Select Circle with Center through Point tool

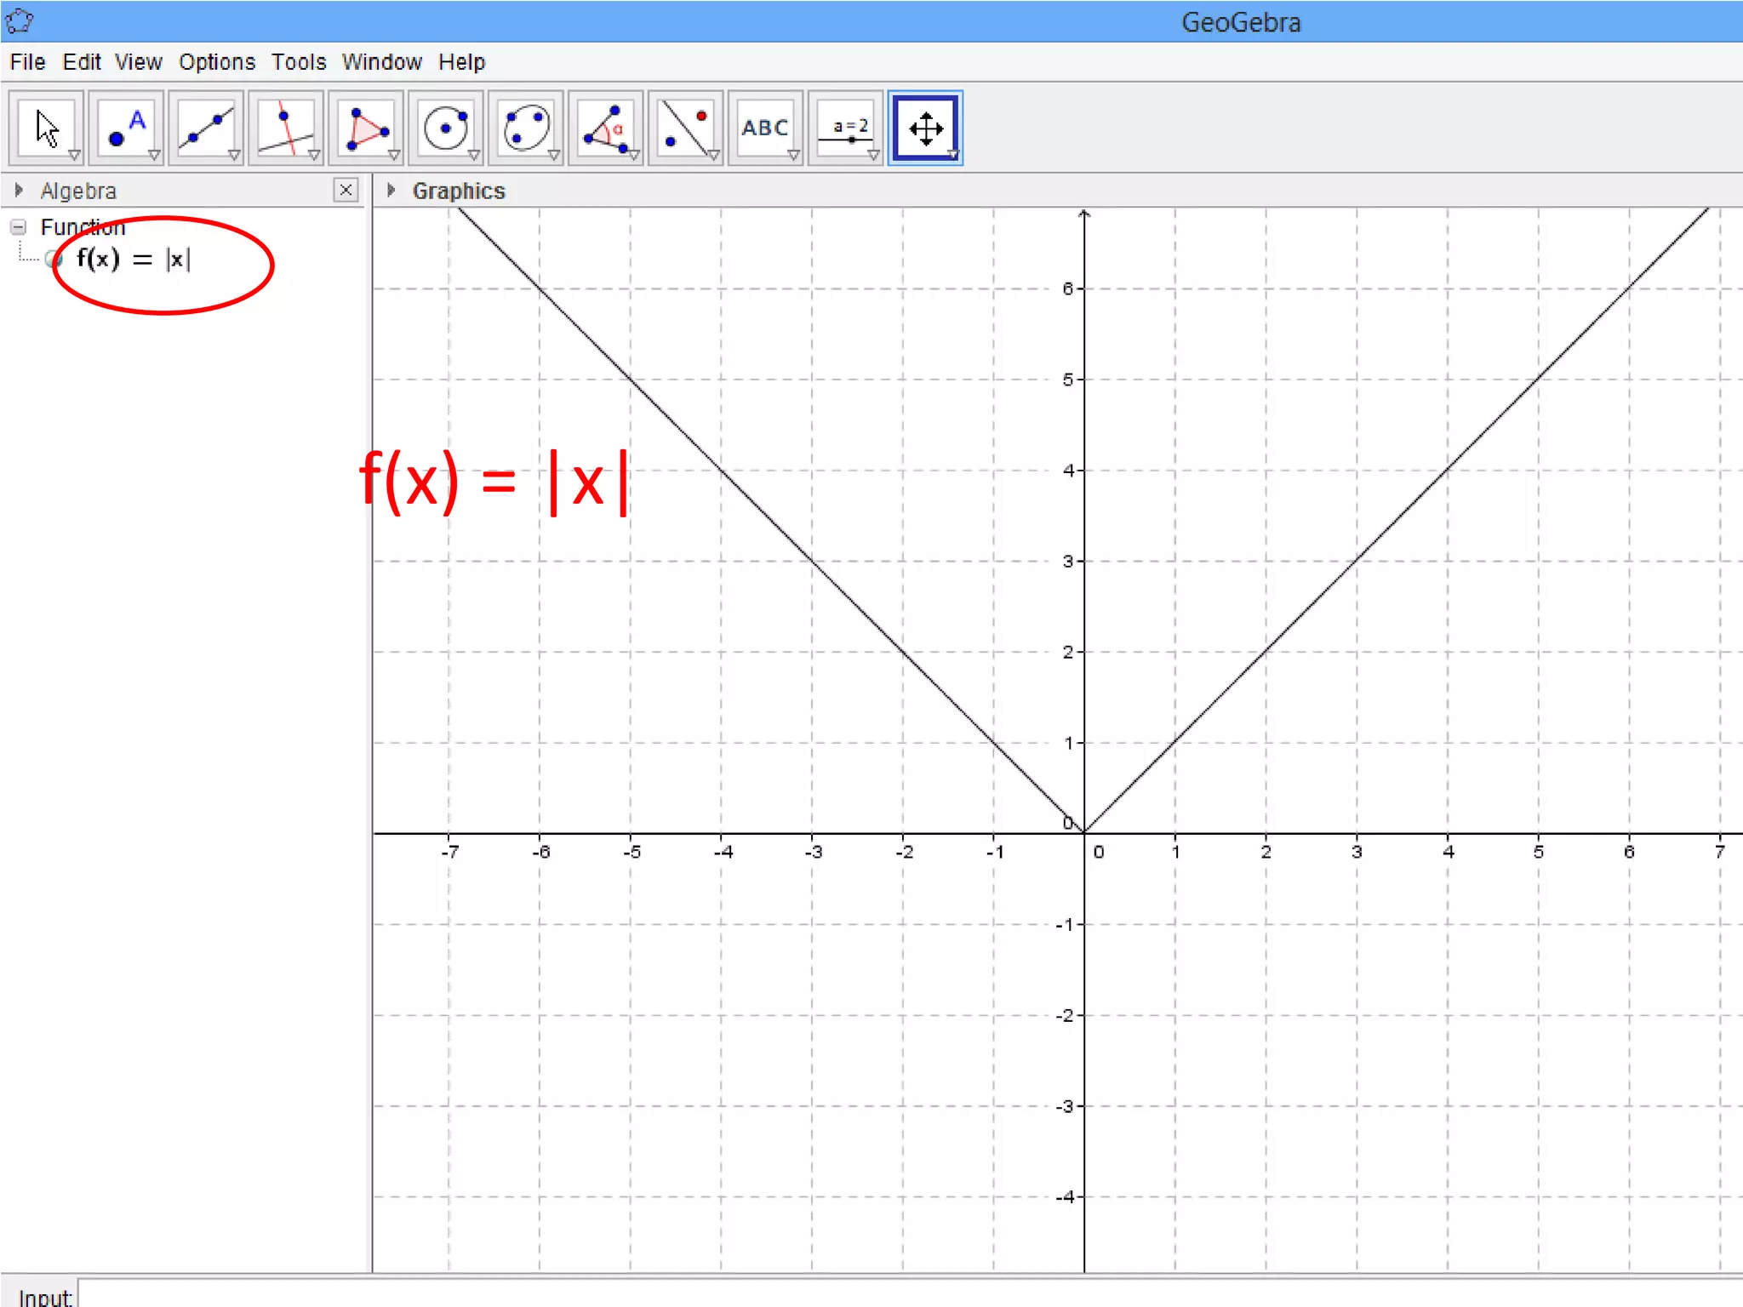click(446, 128)
